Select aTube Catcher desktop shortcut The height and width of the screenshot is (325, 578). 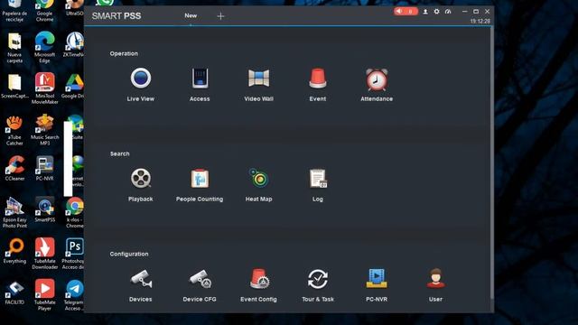pyautogui.click(x=14, y=130)
